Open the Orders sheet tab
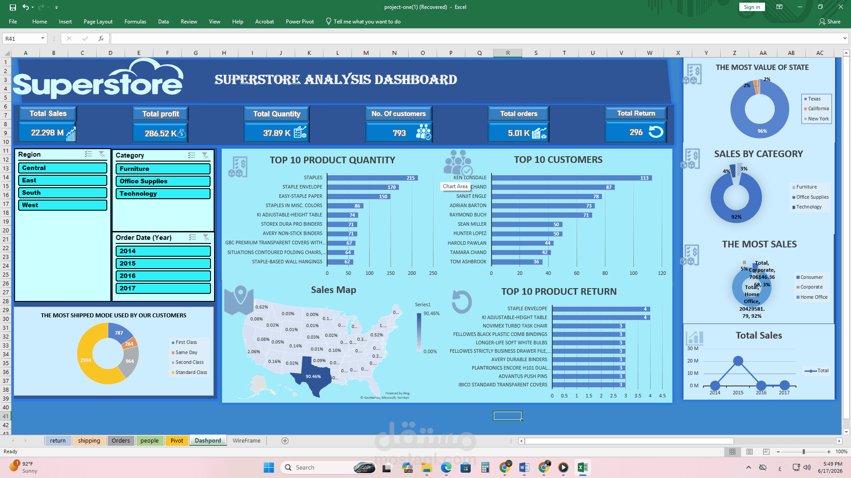This screenshot has height=478, width=851. [121, 440]
